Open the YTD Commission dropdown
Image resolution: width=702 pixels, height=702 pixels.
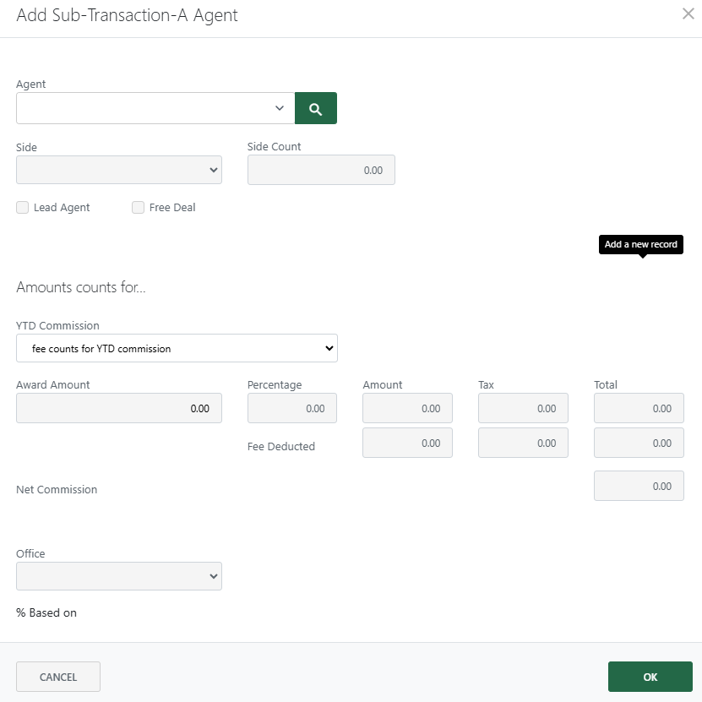[177, 348]
